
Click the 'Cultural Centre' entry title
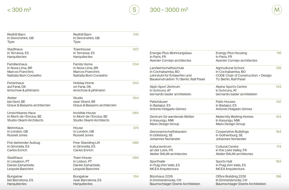[x=227, y=147]
